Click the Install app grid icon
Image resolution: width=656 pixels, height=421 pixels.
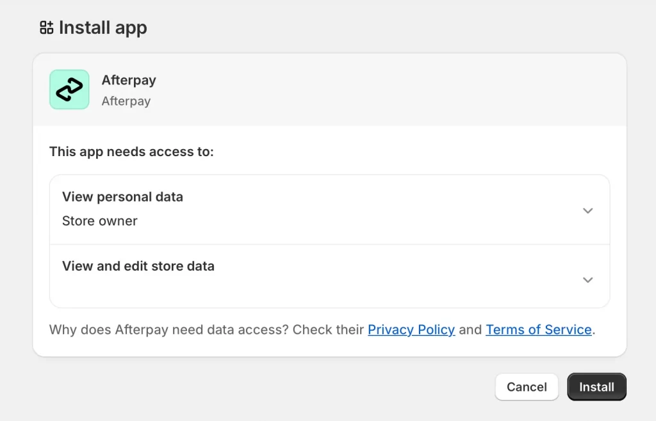pyautogui.click(x=46, y=28)
